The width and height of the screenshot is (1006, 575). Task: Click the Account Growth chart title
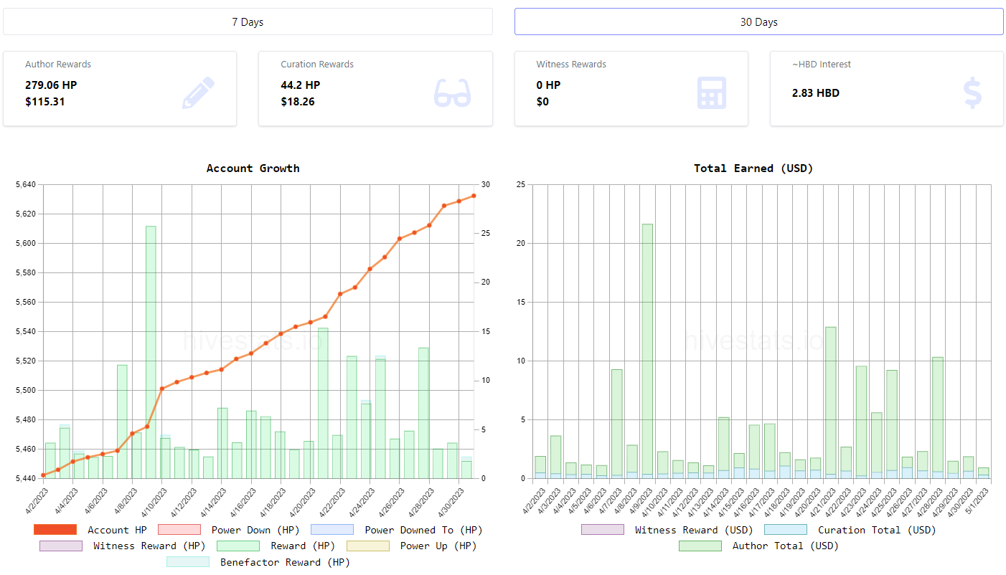[x=253, y=168]
